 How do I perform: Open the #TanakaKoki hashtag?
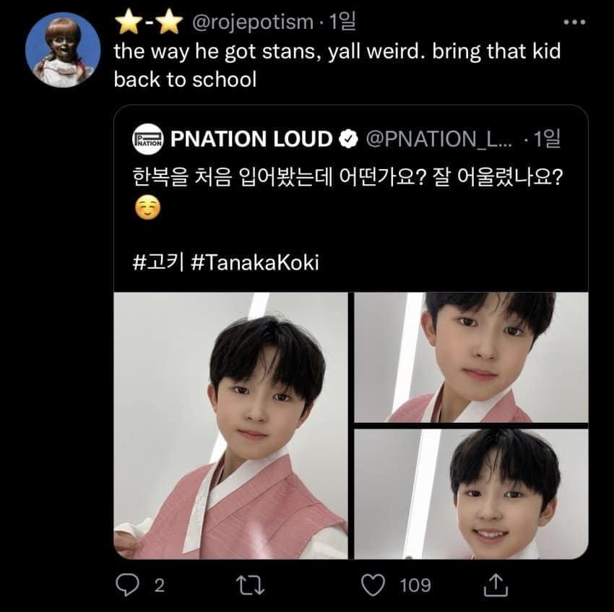(x=256, y=262)
